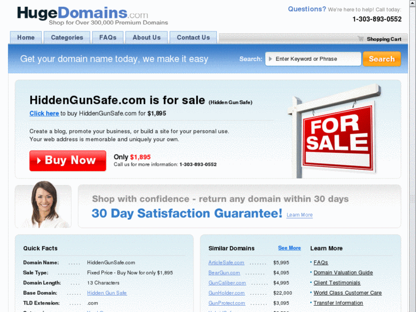Open the ArticleSafe.com listing

(x=226, y=263)
